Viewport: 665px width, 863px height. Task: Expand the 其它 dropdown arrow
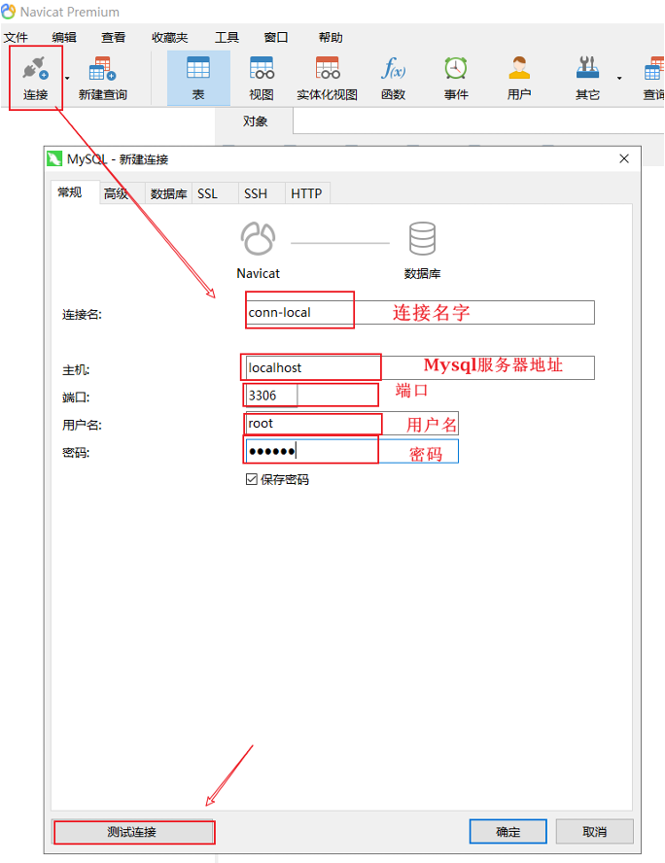pyautogui.click(x=619, y=78)
